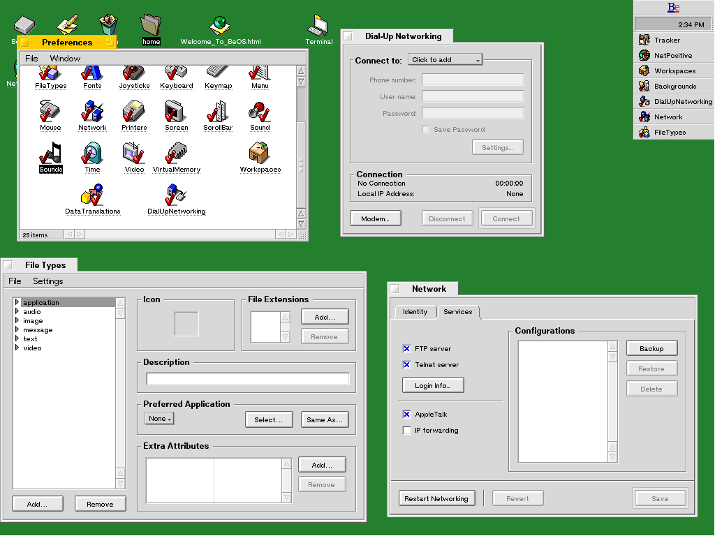Open the Terminal desktop icon

point(318,26)
